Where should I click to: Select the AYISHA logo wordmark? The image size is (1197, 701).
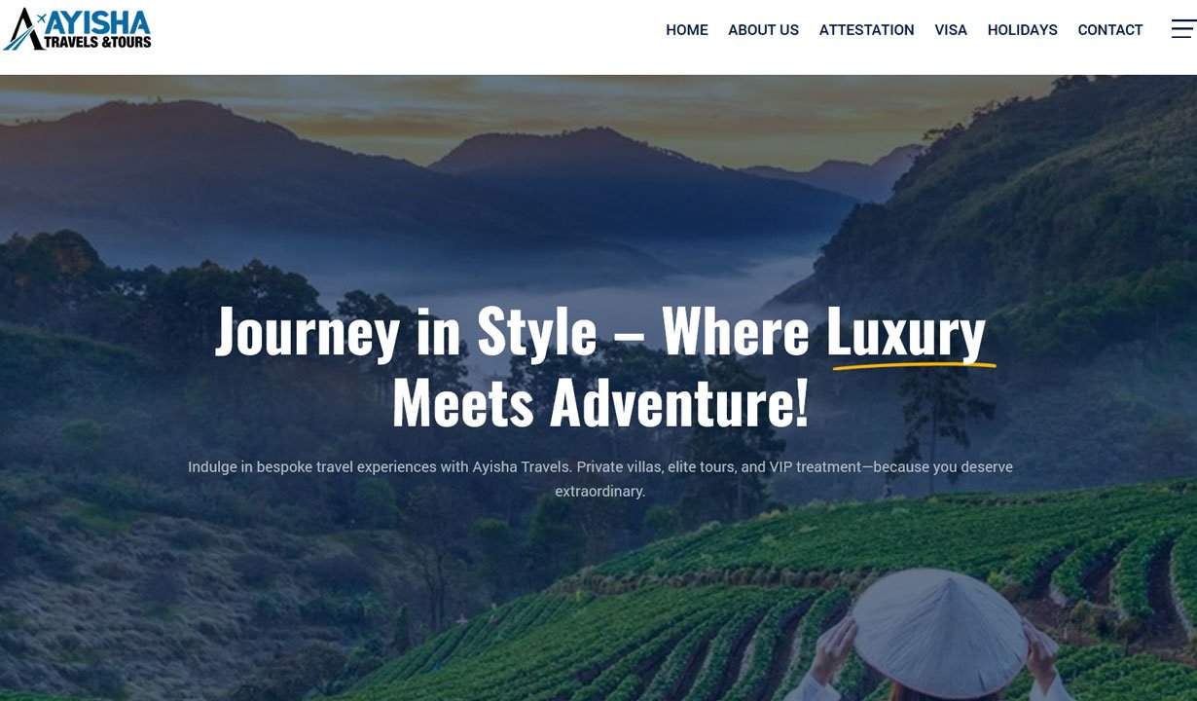tap(98, 21)
